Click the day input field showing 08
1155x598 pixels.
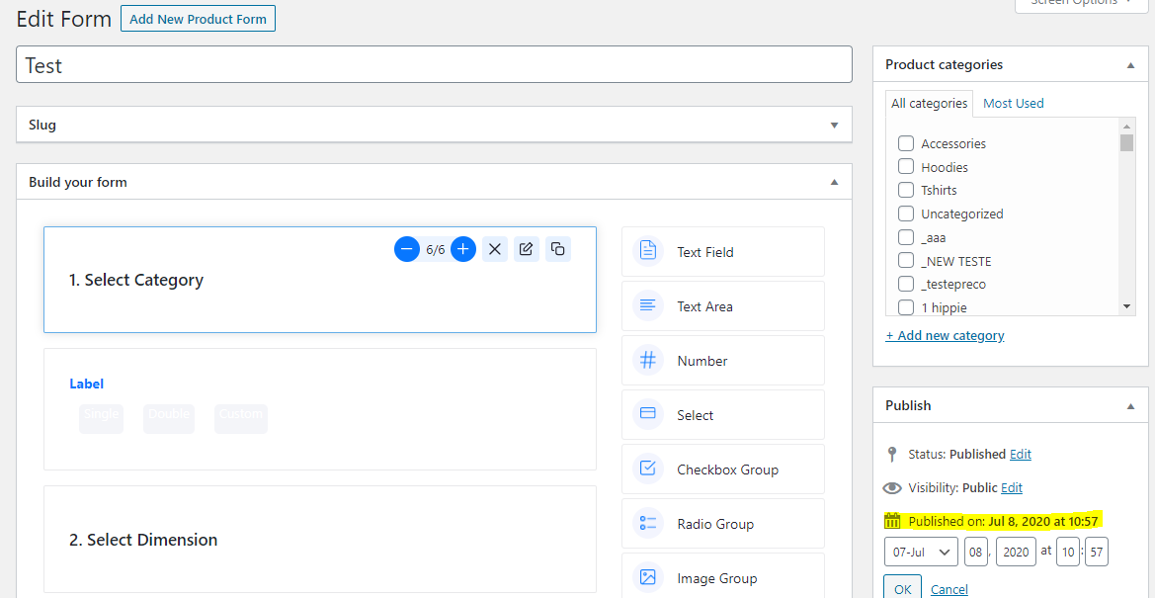(976, 552)
